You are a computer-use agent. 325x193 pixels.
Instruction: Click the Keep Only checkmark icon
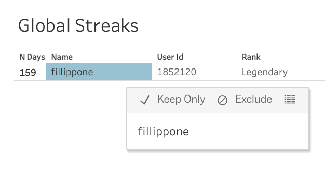point(145,100)
